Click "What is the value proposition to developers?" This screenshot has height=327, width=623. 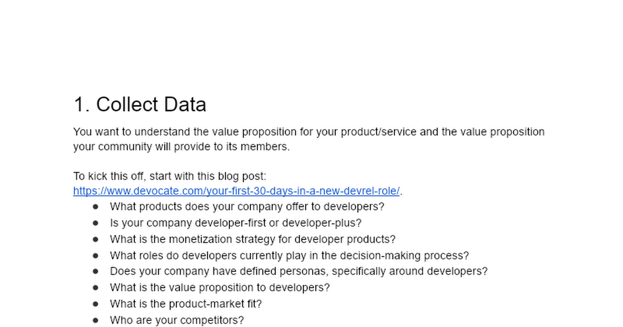[220, 288]
